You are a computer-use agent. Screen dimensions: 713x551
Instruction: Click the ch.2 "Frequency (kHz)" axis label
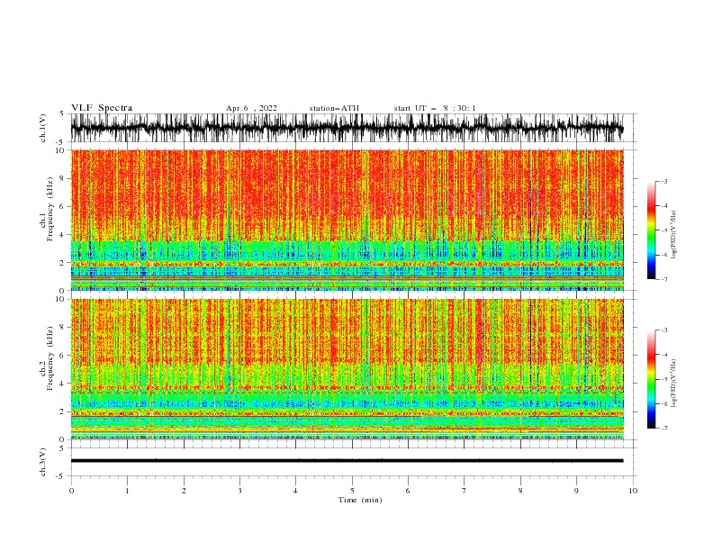(x=50, y=358)
